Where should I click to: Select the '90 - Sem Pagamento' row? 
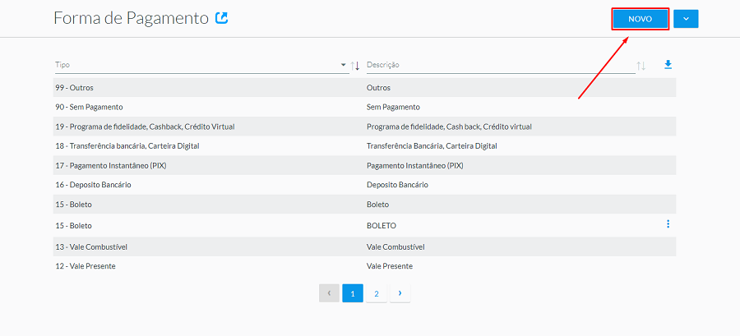364,107
